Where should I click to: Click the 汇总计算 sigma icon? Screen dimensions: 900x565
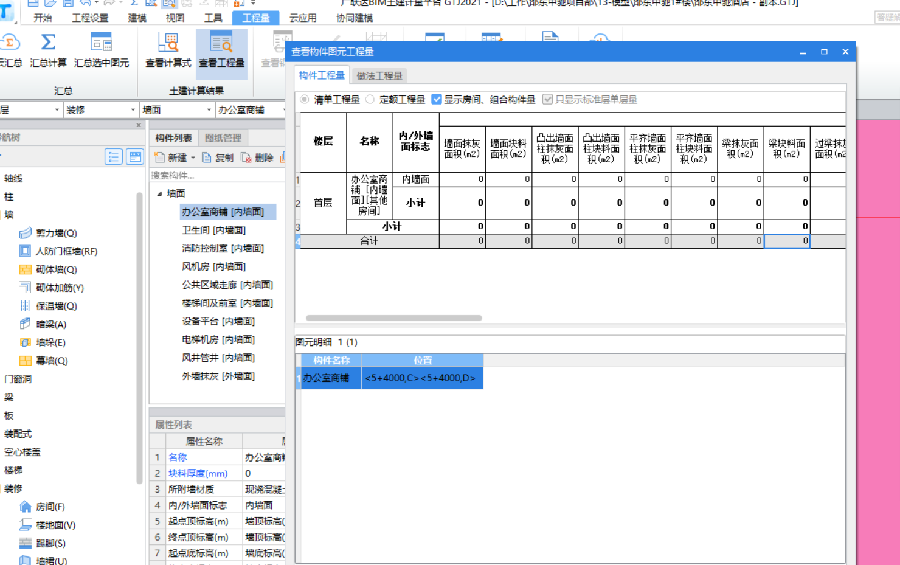tap(48, 43)
